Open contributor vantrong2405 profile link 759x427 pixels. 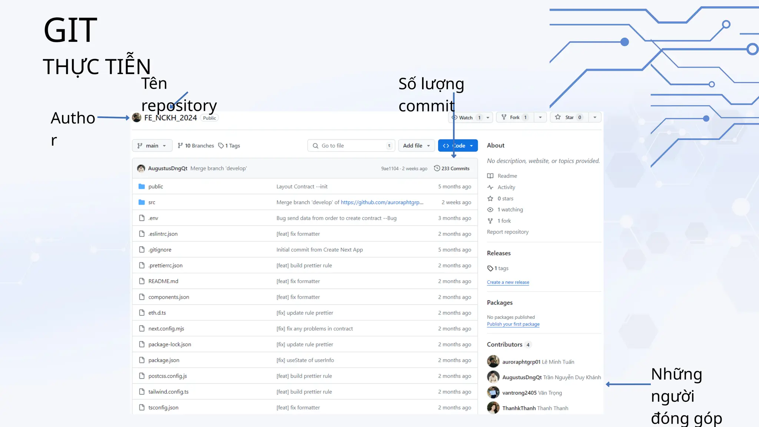pyautogui.click(x=519, y=393)
